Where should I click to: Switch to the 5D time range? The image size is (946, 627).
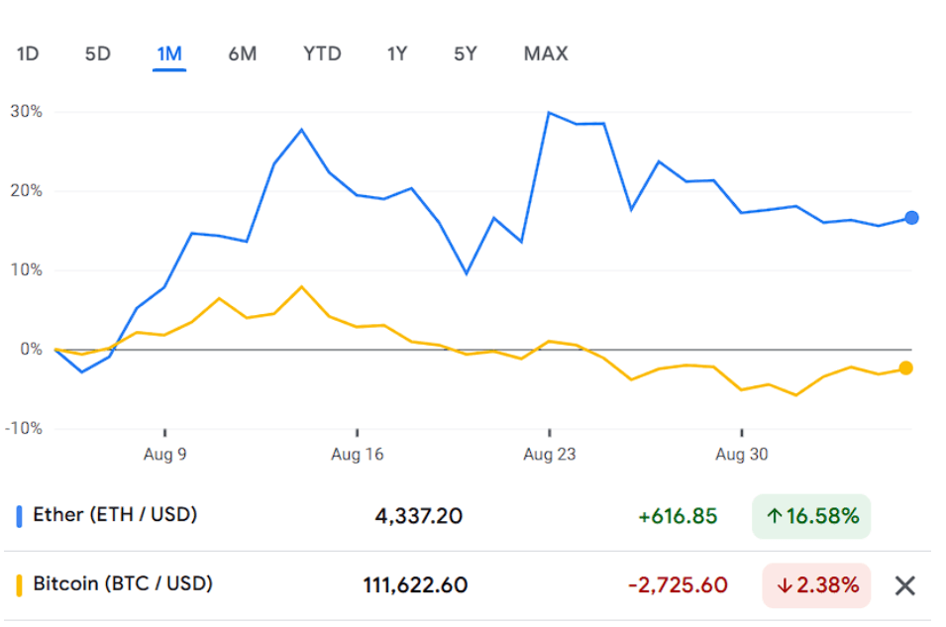point(98,53)
